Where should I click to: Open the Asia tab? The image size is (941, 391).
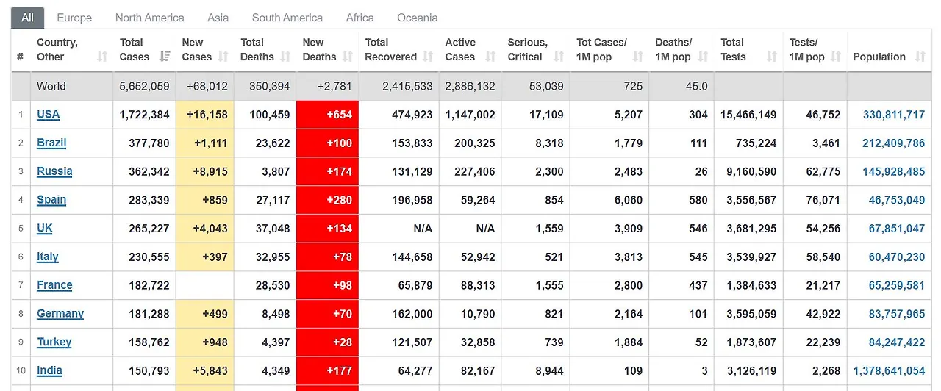(218, 18)
